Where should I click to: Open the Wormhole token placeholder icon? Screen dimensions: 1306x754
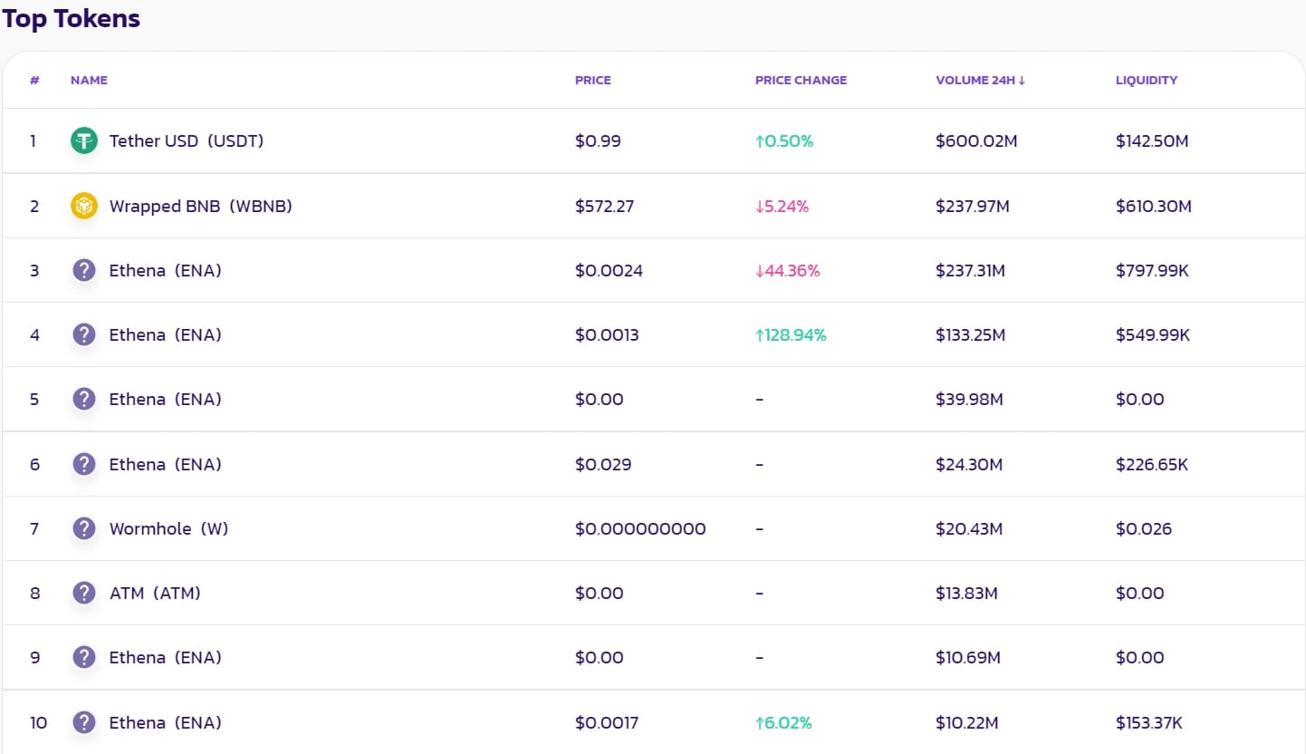pos(83,528)
